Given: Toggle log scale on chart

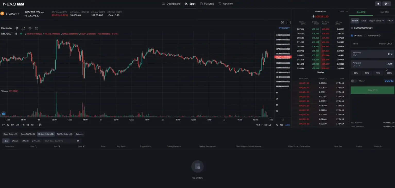Looking at the screenshot, I should tap(282, 125).
